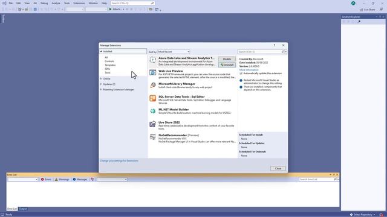The width and height of the screenshot is (387, 217).
Task: Click the search magnifier in Manage Extensions
Action: pyautogui.click(x=283, y=52)
